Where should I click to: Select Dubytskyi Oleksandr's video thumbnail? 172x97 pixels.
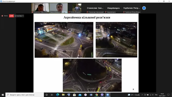(x=40, y=8)
